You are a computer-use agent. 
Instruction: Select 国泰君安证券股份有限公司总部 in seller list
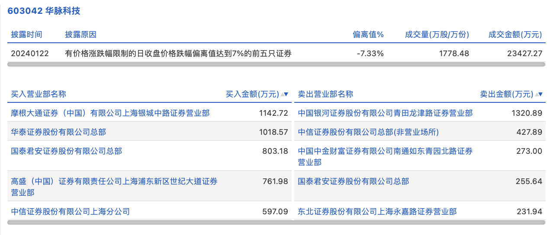click(x=354, y=181)
